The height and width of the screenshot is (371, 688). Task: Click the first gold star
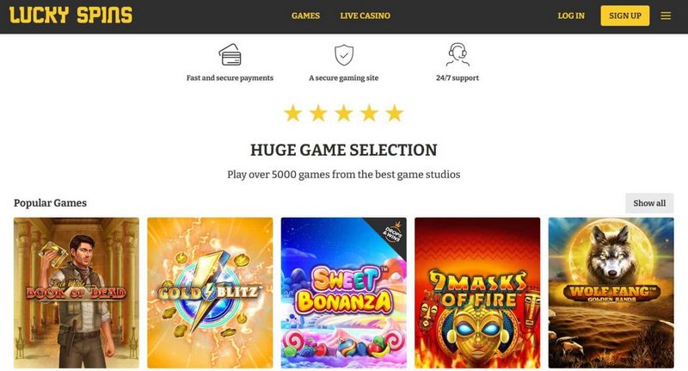[x=292, y=113]
